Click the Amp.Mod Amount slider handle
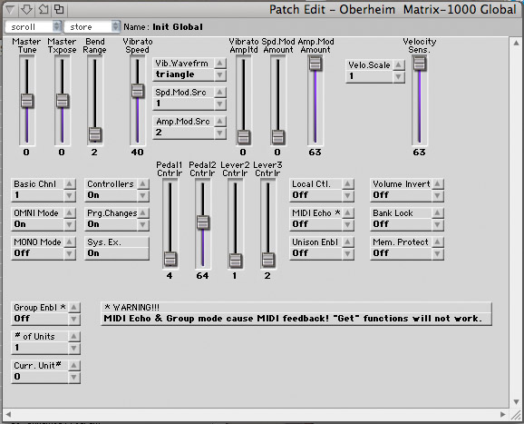 [315, 63]
